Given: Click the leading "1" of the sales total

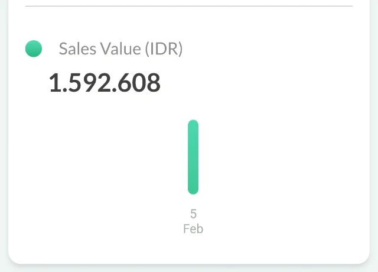Looking at the screenshot, I should (x=54, y=83).
